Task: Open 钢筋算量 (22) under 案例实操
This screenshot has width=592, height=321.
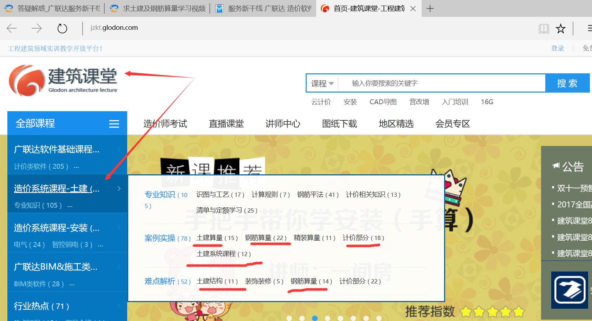Action: click(266, 238)
